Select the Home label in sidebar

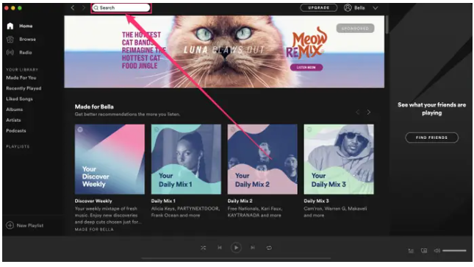point(26,26)
